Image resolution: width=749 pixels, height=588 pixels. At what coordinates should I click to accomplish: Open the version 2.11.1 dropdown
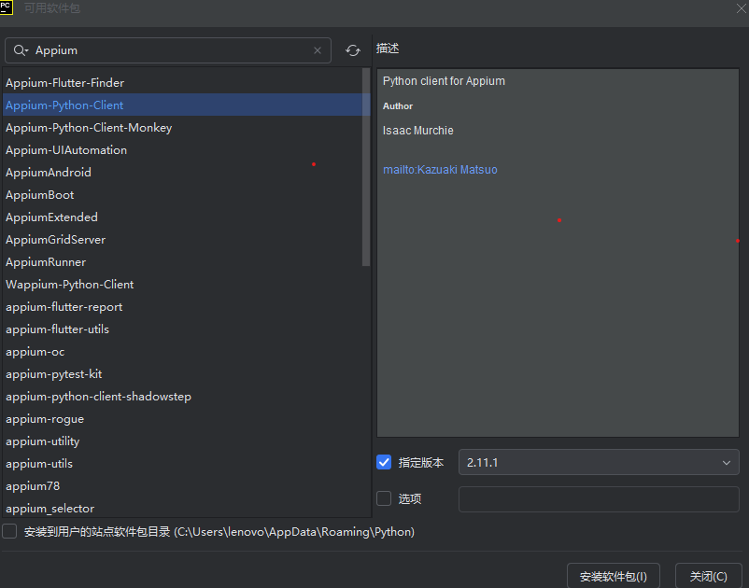pyautogui.click(x=599, y=462)
